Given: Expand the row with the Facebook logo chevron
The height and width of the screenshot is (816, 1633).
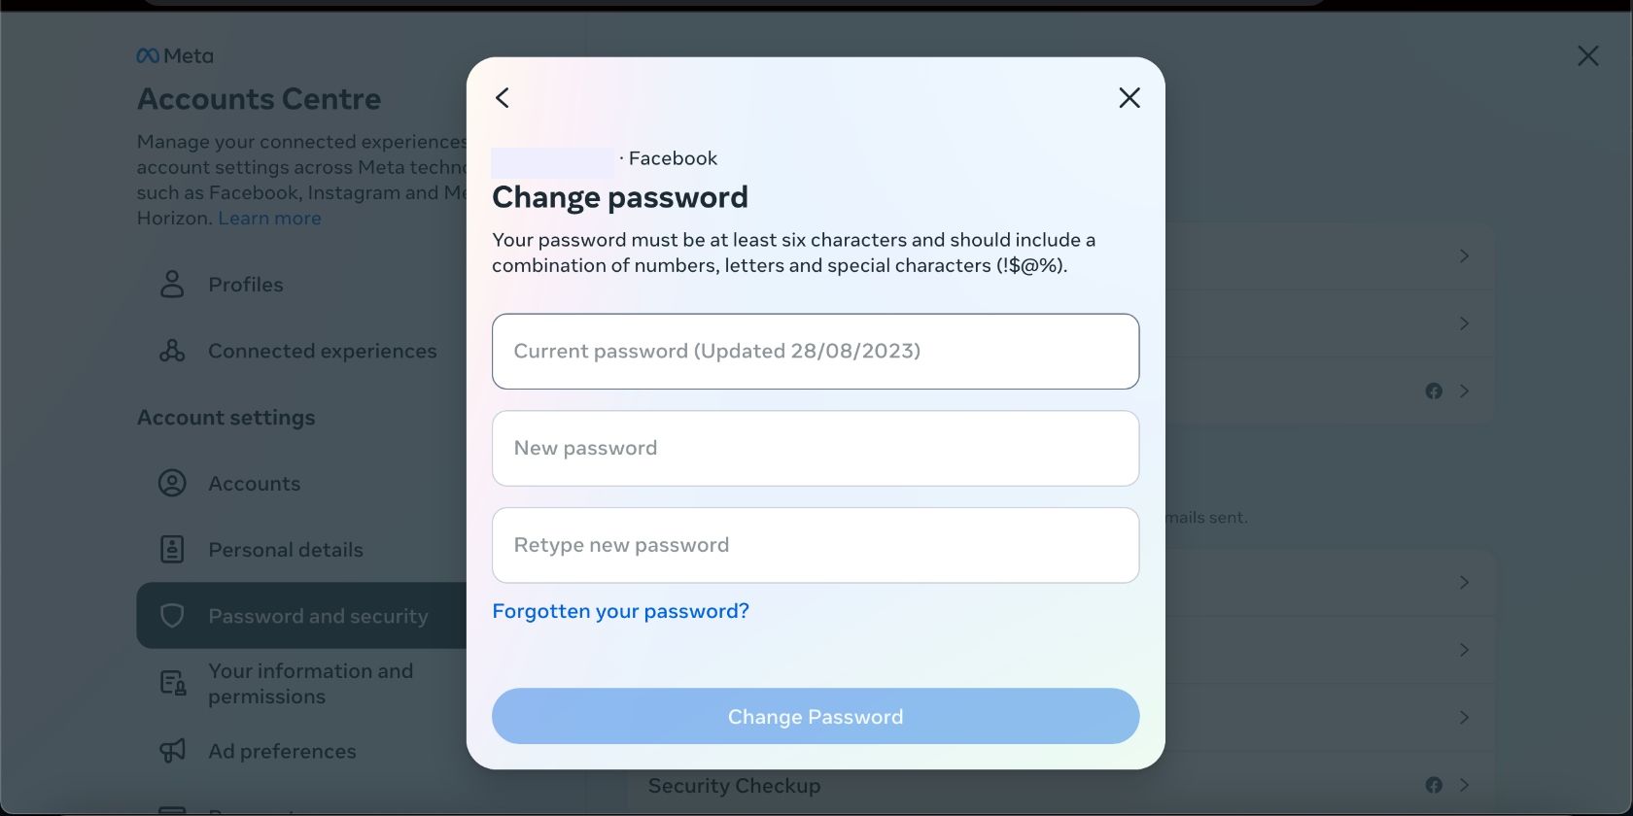Looking at the screenshot, I should tap(1465, 391).
